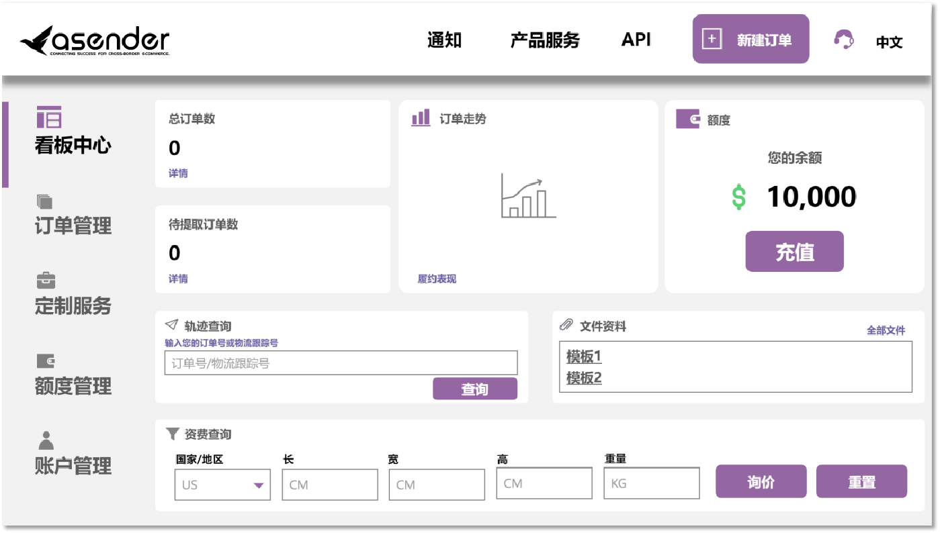
Task: Click the 订单走势 bar chart icon
Action: tap(421, 118)
